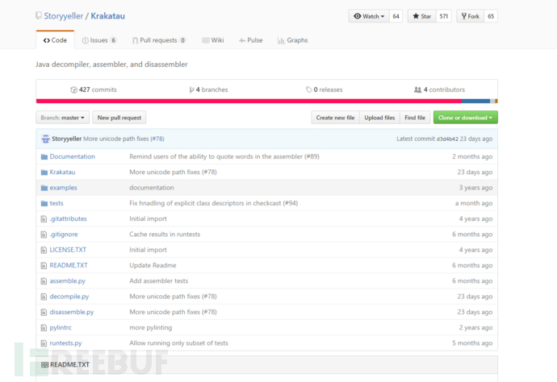Switch to the Code tab

(55, 40)
